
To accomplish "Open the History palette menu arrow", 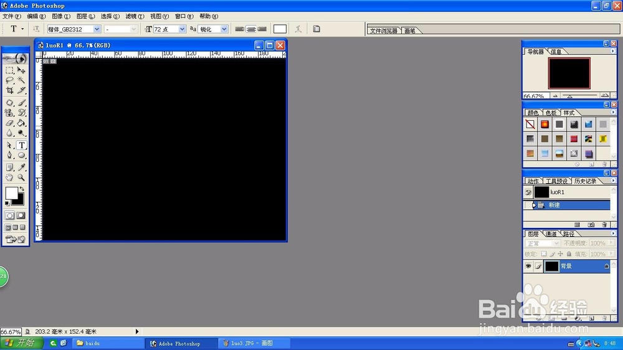I will tap(613, 181).
